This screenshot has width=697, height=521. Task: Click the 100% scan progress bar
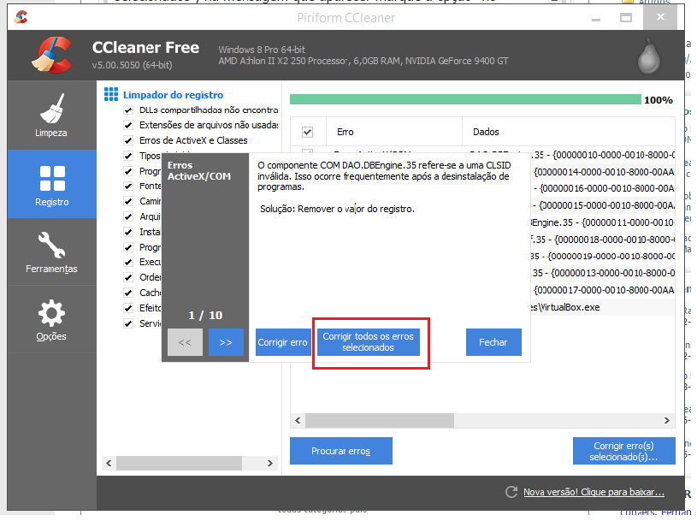[x=465, y=99]
